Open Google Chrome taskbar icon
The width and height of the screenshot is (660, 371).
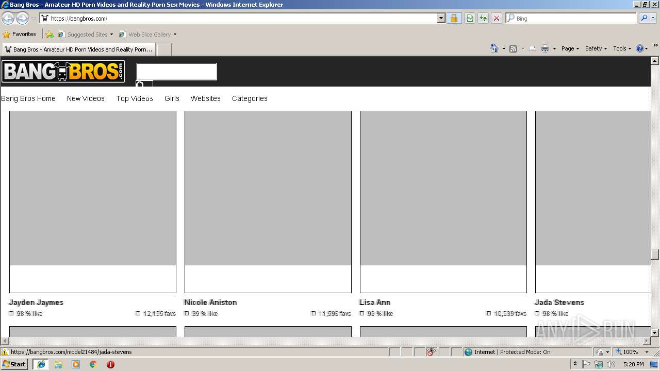[x=93, y=364]
